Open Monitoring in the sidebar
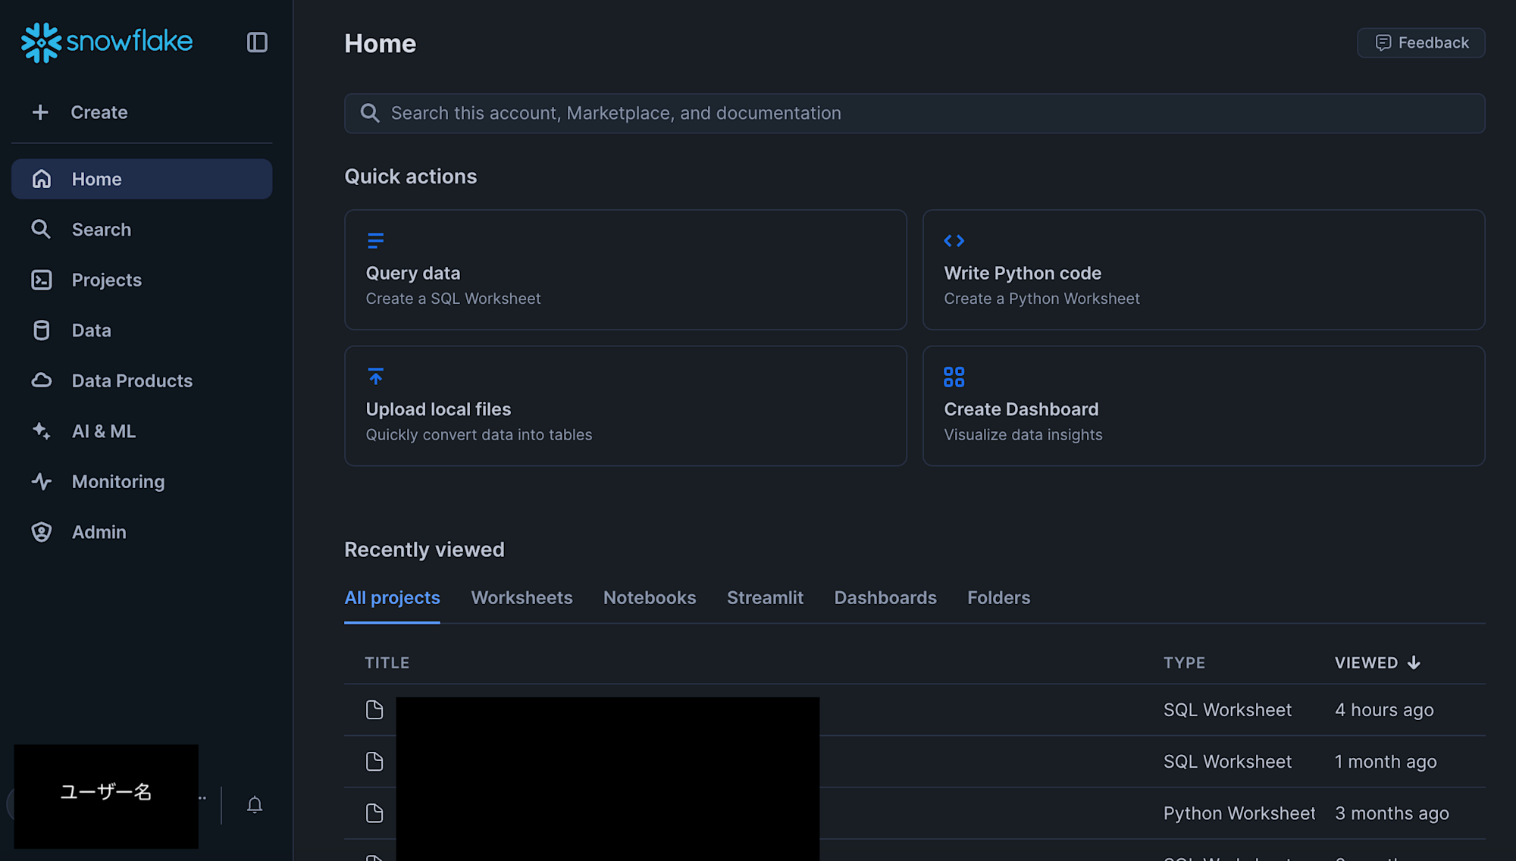Image resolution: width=1516 pixels, height=861 pixels. (x=142, y=481)
